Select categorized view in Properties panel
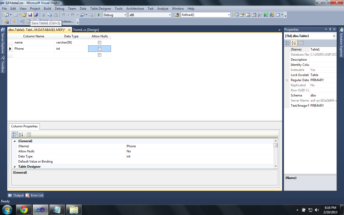The width and height of the screenshot is (344, 215). point(288,43)
